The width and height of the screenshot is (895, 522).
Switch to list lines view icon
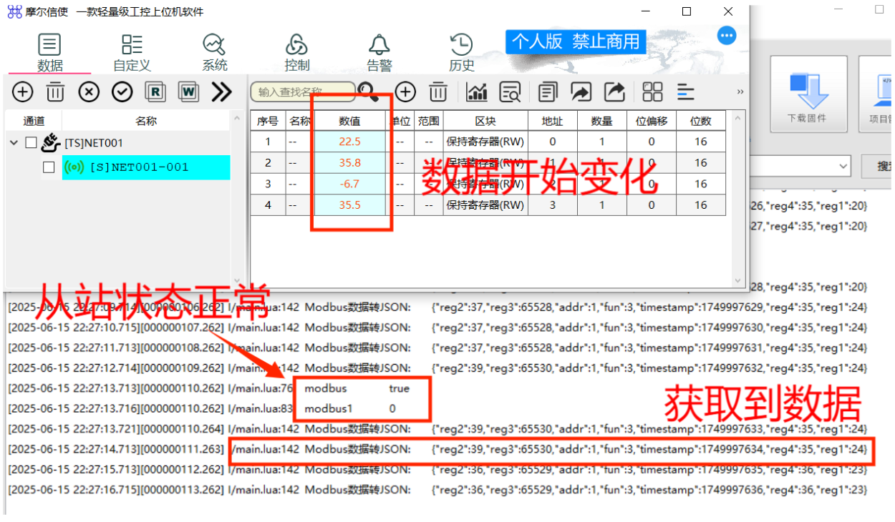pyautogui.click(x=686, y=92)
